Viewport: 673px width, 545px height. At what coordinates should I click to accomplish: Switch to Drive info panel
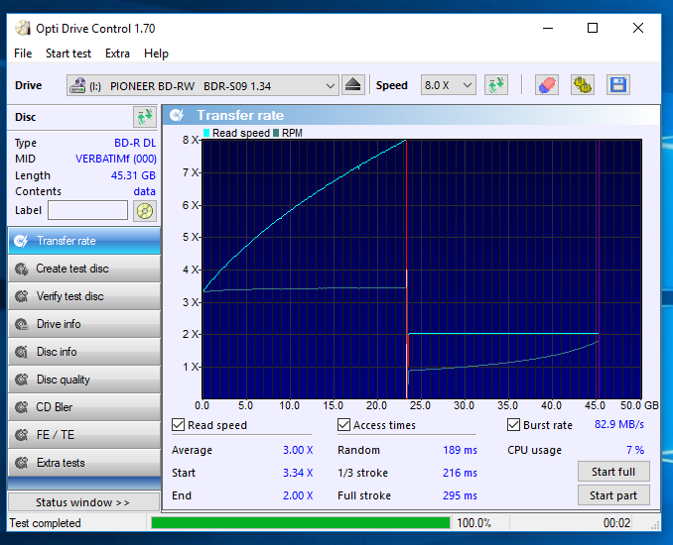pos(84,324)
